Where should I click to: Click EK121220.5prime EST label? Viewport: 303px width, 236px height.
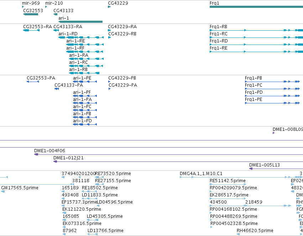point(82,209)
